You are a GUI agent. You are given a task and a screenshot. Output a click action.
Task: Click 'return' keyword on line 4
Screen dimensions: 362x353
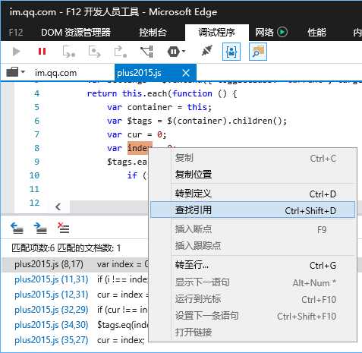point(102,93)
